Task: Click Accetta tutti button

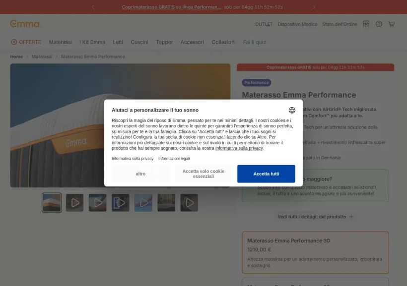Action: [266, 173]
